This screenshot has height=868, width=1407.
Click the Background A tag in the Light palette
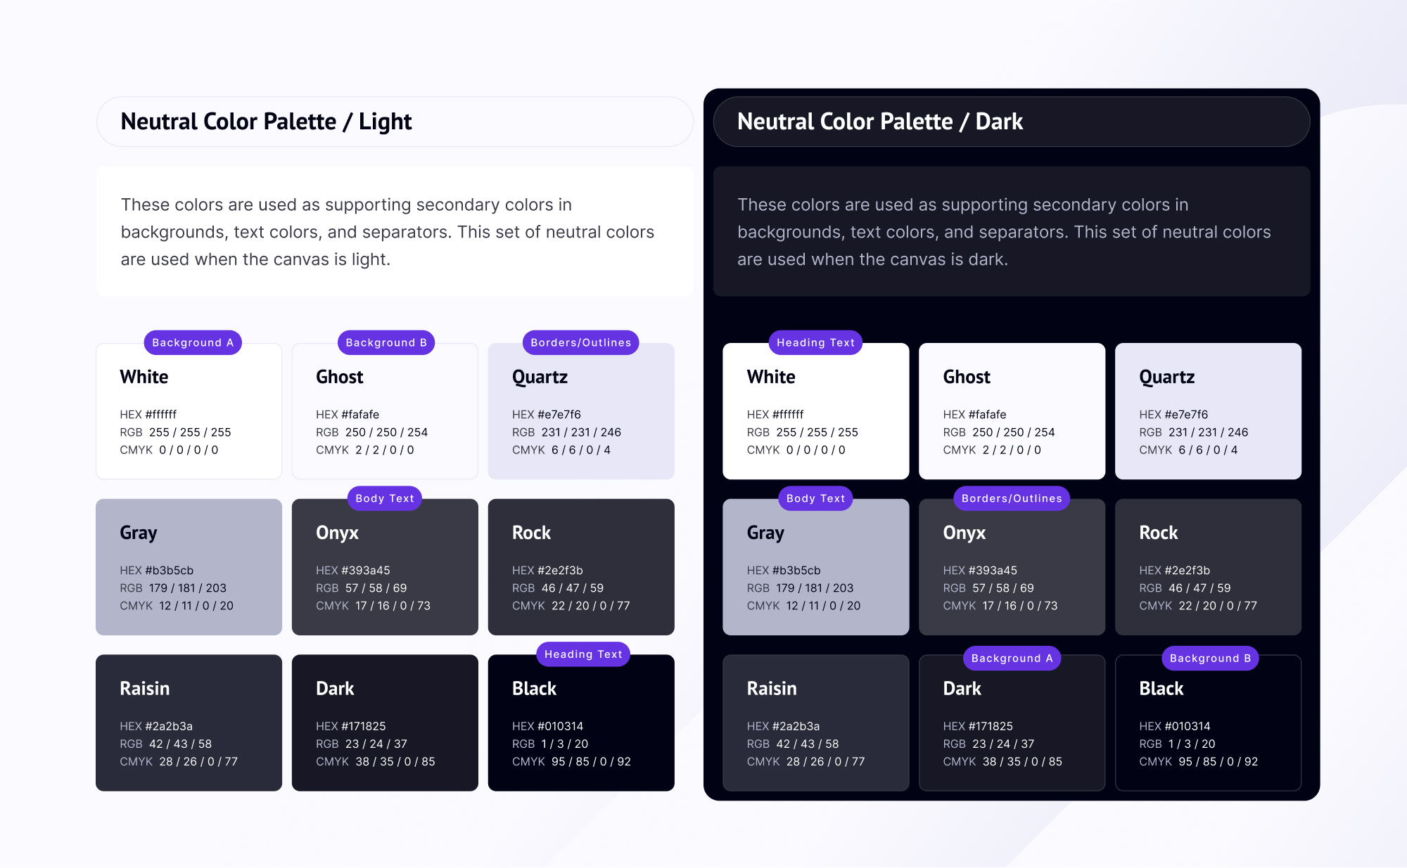tap(193, 343)
